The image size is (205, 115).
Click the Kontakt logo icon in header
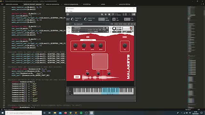(68, 14)
